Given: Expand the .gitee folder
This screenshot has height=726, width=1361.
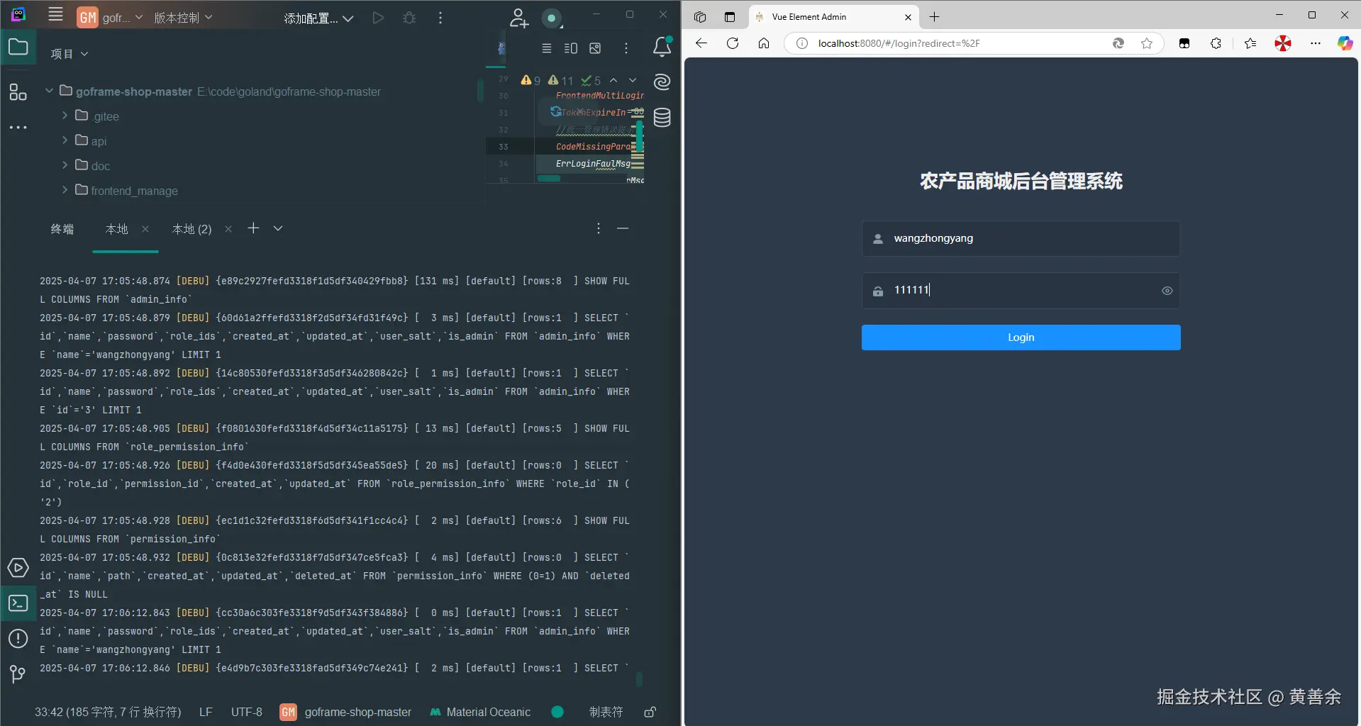Looking at the screenshot, I should tap(65, 115).
